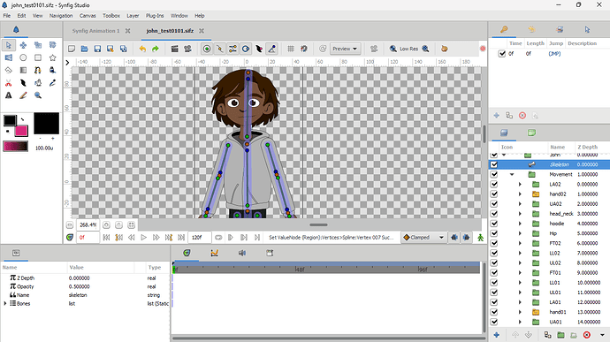This screenshot has width=610, height=342.
Task: Click the Redo arrow icon
Action: [156, 49]
